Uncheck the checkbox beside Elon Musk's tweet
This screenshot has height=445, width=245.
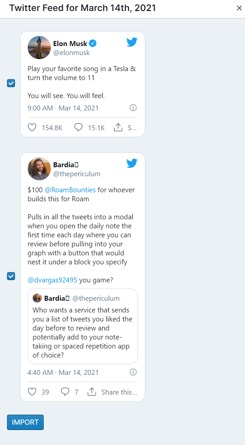click(11, 83)
